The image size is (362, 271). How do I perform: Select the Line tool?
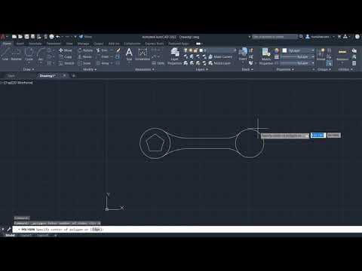pos(5,53)
